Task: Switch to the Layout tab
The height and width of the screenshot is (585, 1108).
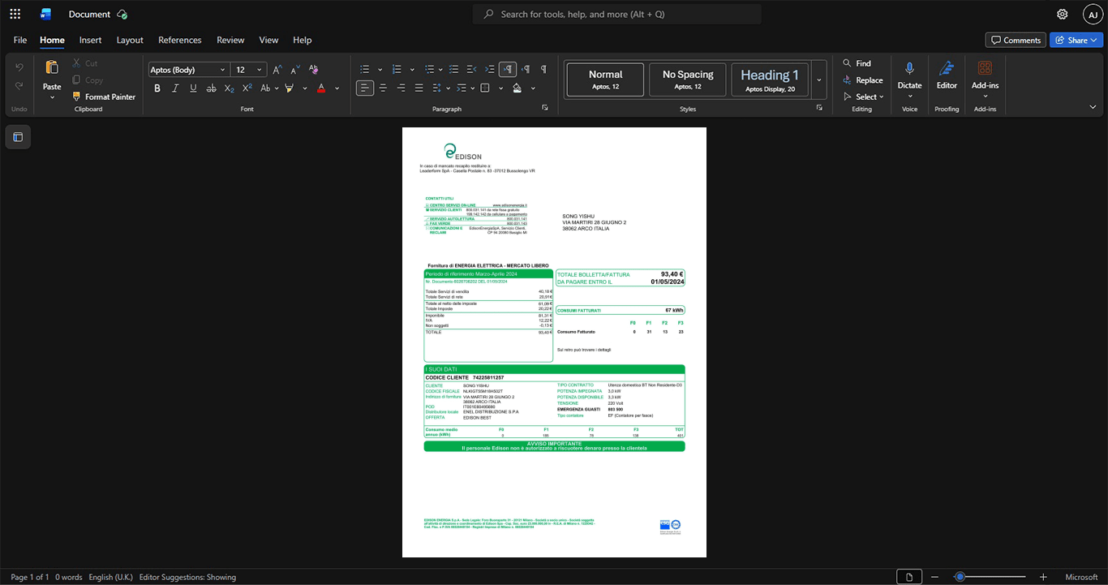Action: [x=130, y=40]
